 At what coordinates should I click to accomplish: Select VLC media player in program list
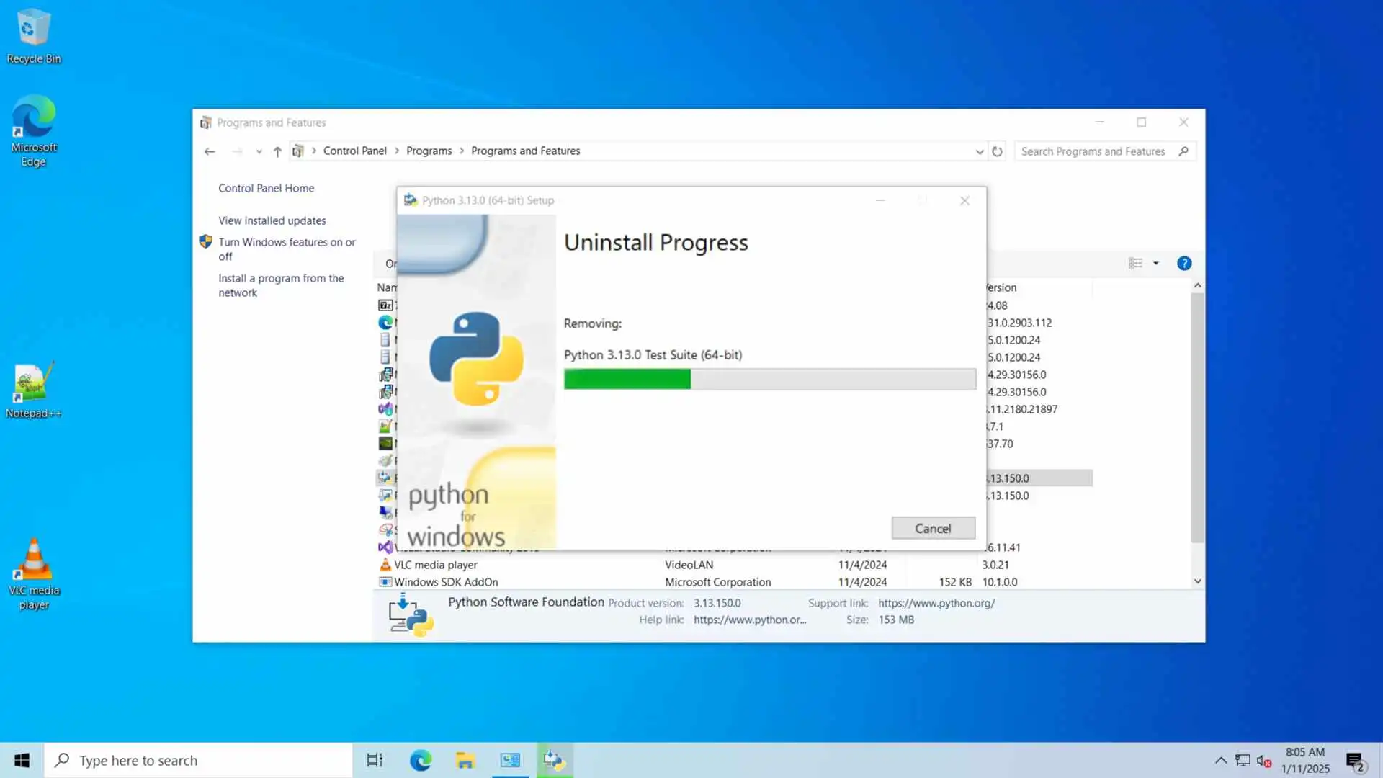[435, 565]
